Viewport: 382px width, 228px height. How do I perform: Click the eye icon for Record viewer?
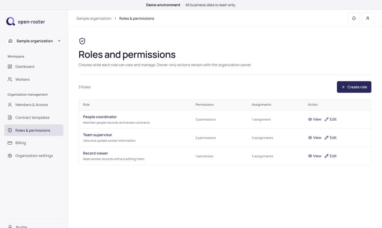pos(310,156)
